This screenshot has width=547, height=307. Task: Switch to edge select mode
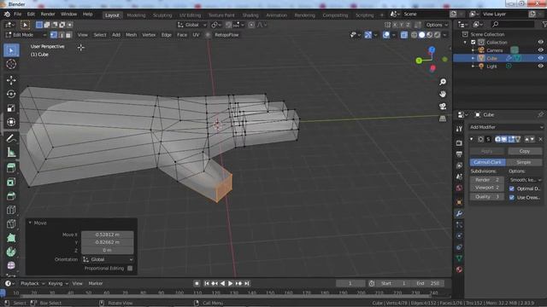pyautogui.click(x=61, y=35)
